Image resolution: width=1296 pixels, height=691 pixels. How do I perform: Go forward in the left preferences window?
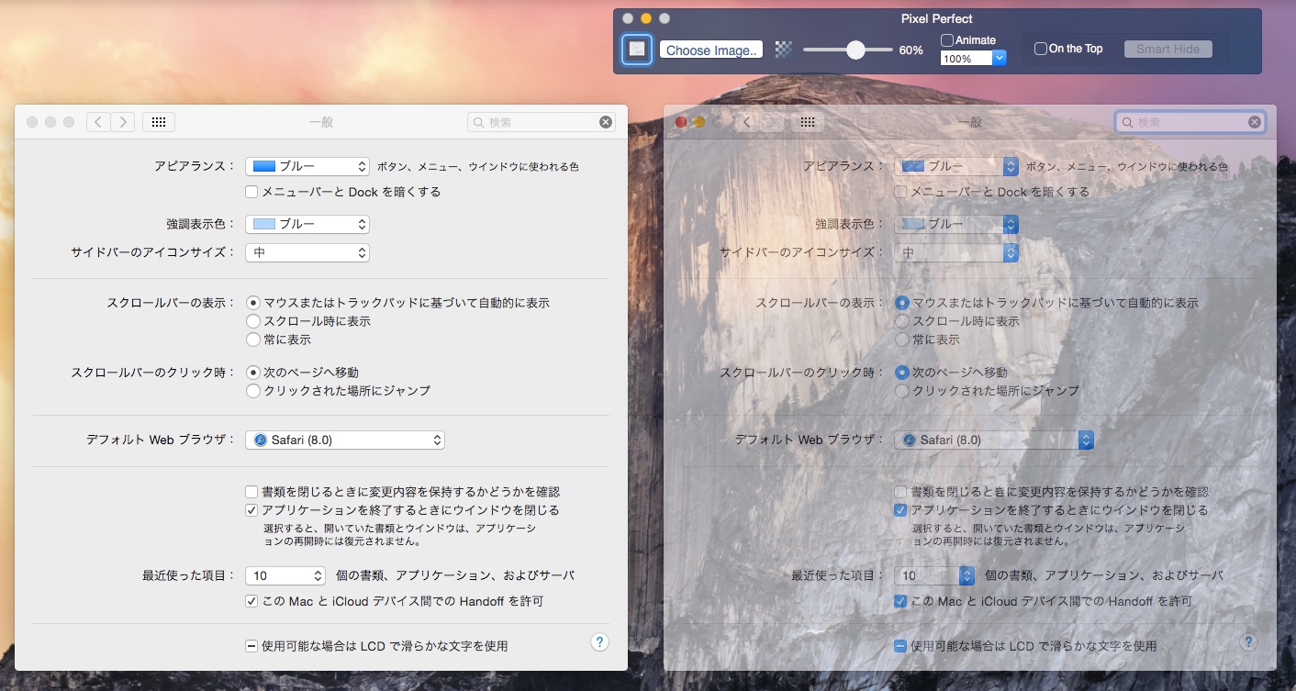point(123,122)
